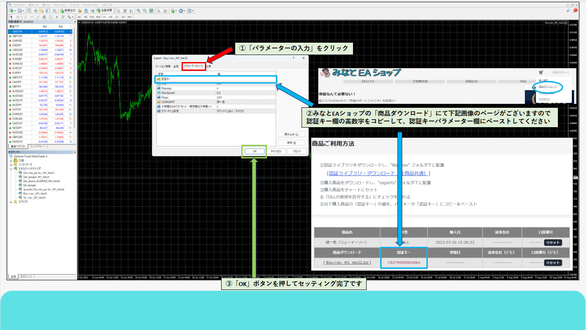Click the New Order (新規注文) toolbar button
This screenshot has height=330, width=586.
[x=67, y=10]
